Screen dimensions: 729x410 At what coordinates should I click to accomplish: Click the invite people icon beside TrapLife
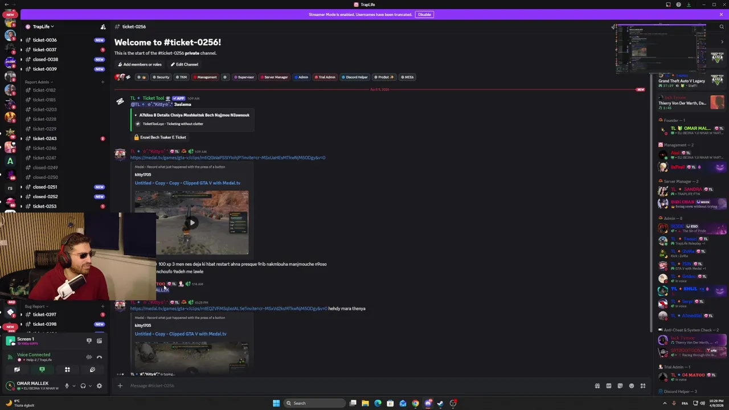(103, 27)
